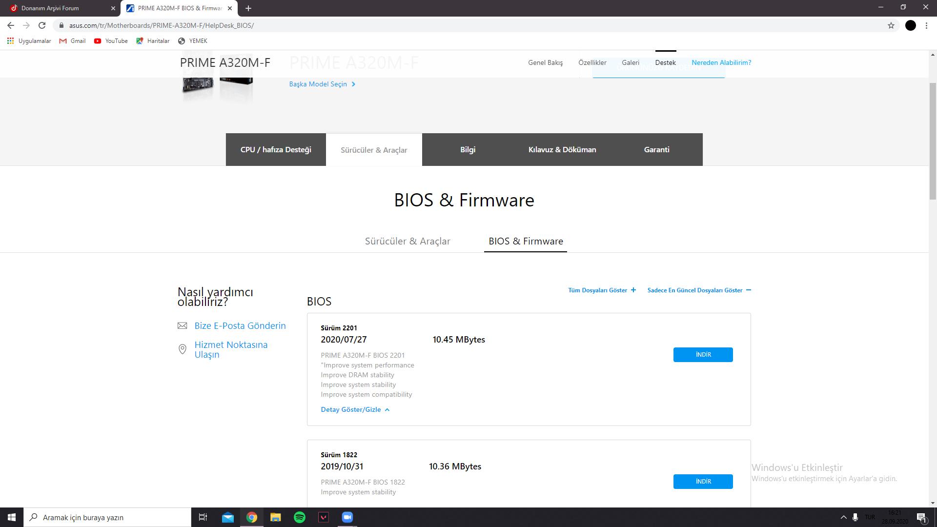Click the Bize E-Posta Gönderin link
The height and width of the screenshot is (527, 937).
pyautogui.click(x=240, y=325)
